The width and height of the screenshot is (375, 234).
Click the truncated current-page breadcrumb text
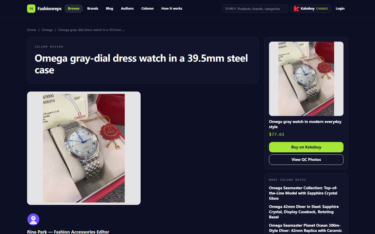click(x=91, y=30)
